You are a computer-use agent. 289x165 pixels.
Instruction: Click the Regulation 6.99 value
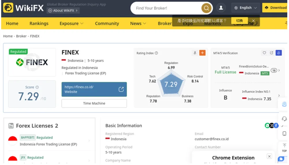tap(171, 67)
